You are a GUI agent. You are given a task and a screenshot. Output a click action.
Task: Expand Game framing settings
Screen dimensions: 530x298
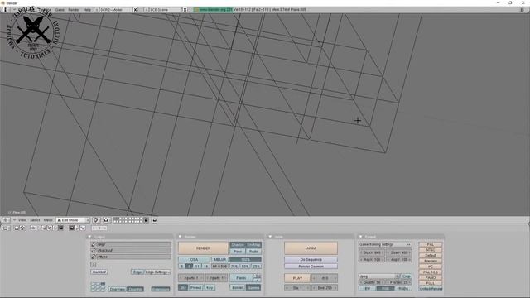[x=384, y=244]
